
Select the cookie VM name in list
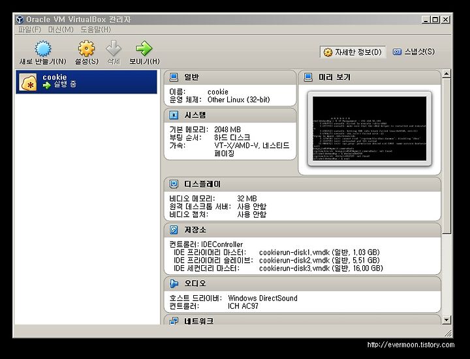click(55, 77)
